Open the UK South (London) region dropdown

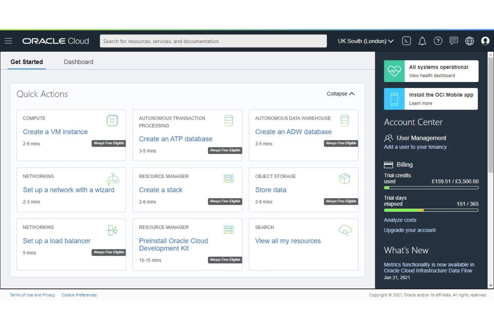(x=365, y=41)
